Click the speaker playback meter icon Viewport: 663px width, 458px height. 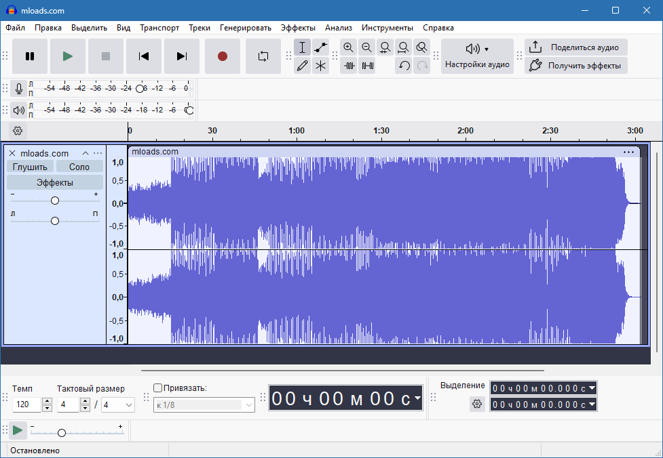(x=18, y=110)
